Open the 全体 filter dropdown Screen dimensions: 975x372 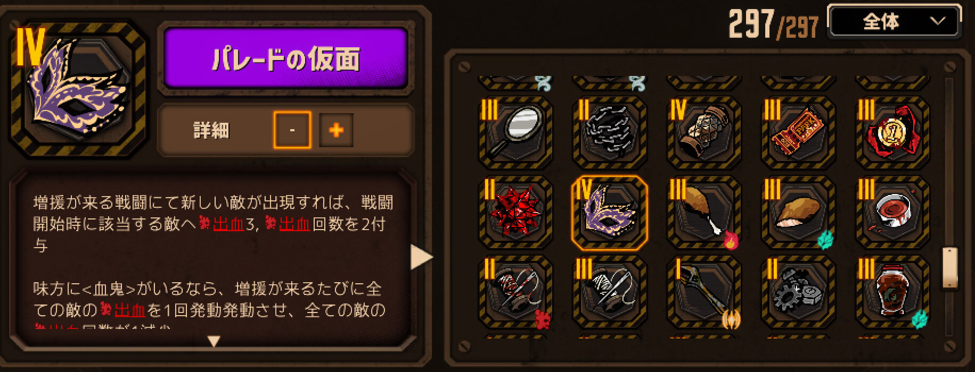[x=895, y=22]
